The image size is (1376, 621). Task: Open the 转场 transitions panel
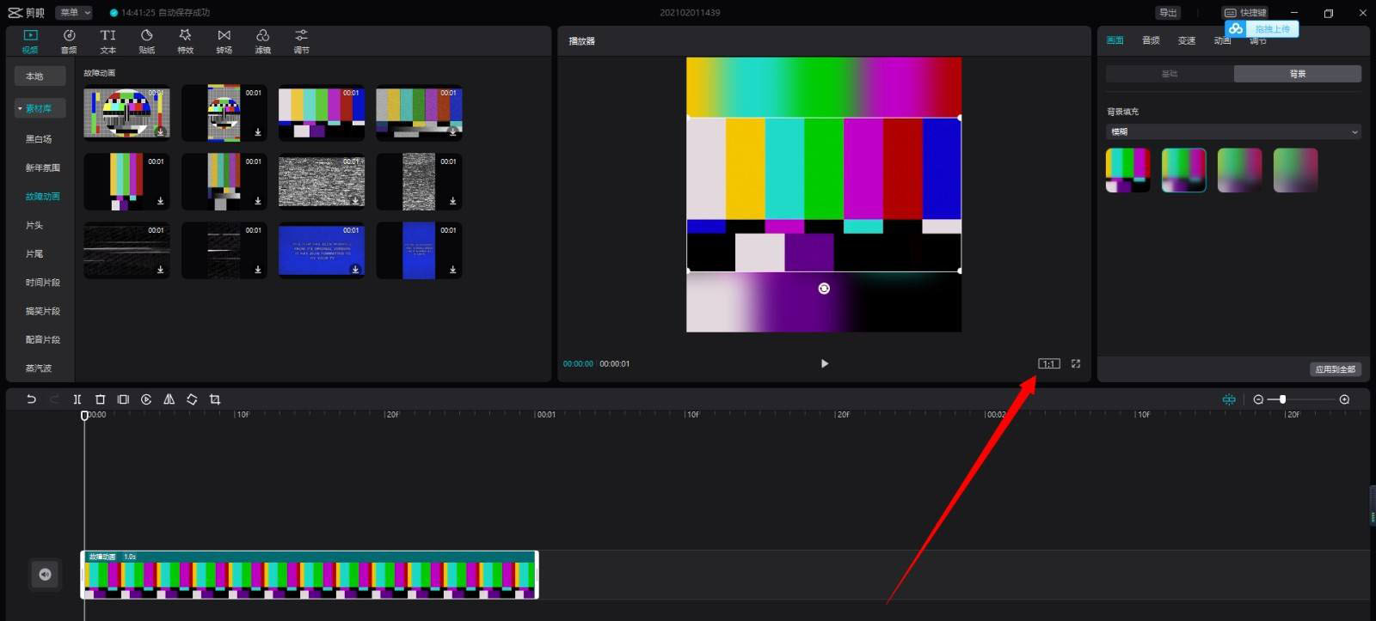(x=224, y=40)
